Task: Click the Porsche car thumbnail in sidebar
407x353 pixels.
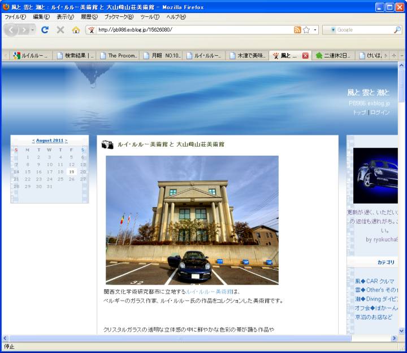Action: click(x=375, y=175)
